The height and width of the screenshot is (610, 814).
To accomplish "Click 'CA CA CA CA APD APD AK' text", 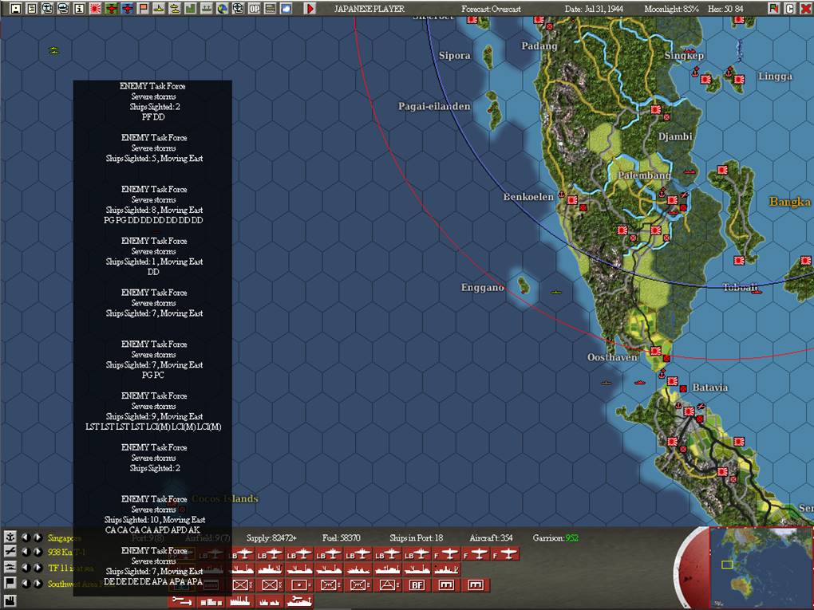I will coord(152,530).
